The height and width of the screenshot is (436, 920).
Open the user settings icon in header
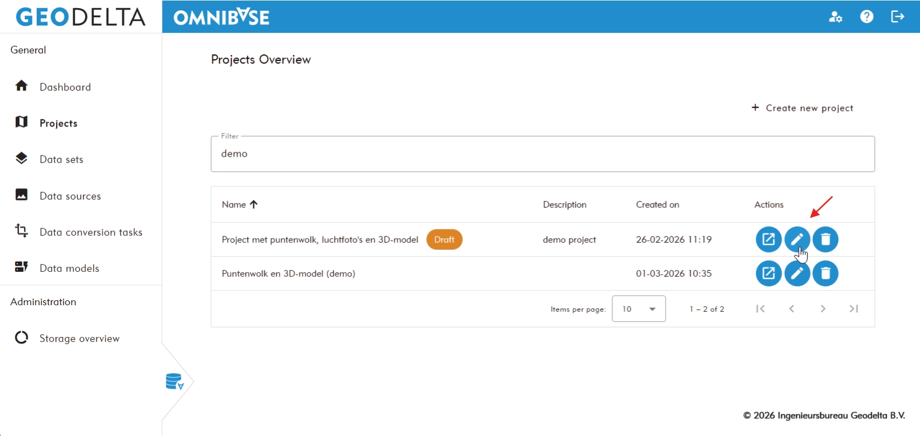click(835, 17)
